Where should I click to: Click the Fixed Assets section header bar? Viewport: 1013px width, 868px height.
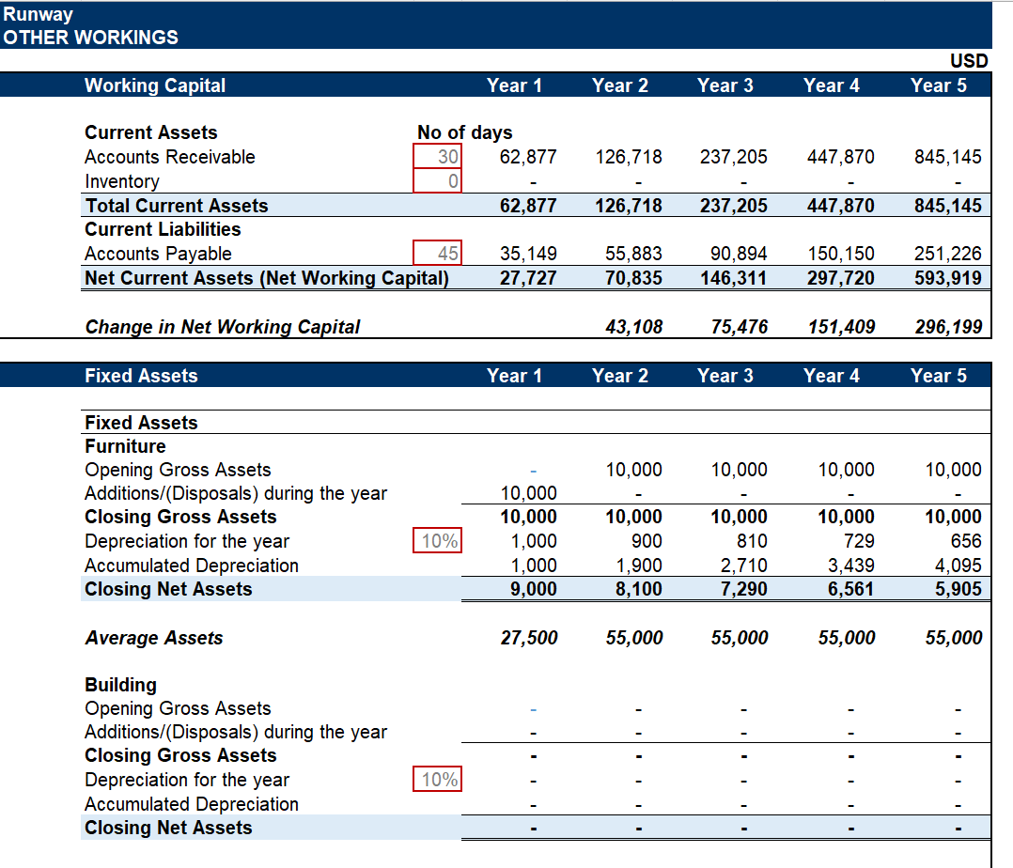[141, 376]
